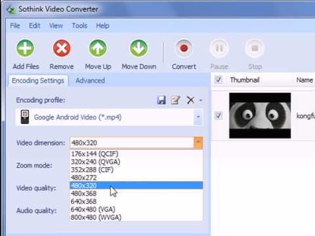Click the panda video thumbnail
The height and width of the screenshot is (236, 315).
pos(260,115)
